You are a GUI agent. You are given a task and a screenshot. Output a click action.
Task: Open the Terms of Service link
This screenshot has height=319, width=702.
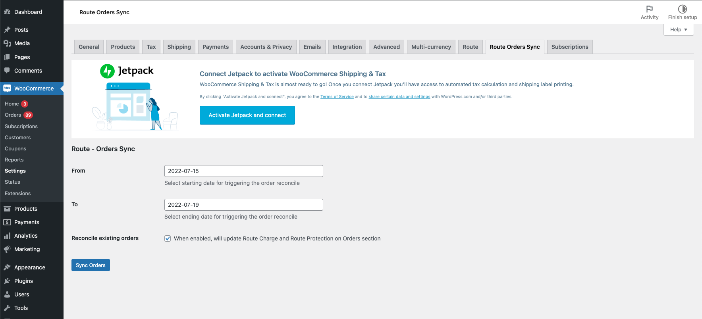click(337, 97)
